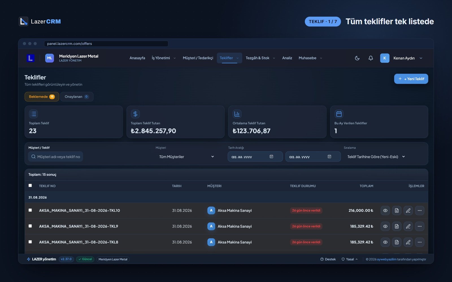Click the Teklifler nav item
Image resolution: width=452 pixels, height=282 pixels.
coord(229,58)
